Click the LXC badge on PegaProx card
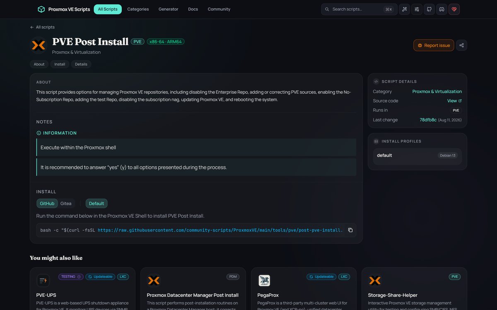The image size is (497, 310). (x=344, y=277)
